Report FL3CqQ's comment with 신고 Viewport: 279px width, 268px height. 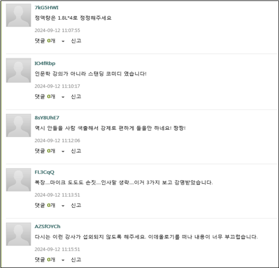(x=76, y=206)
